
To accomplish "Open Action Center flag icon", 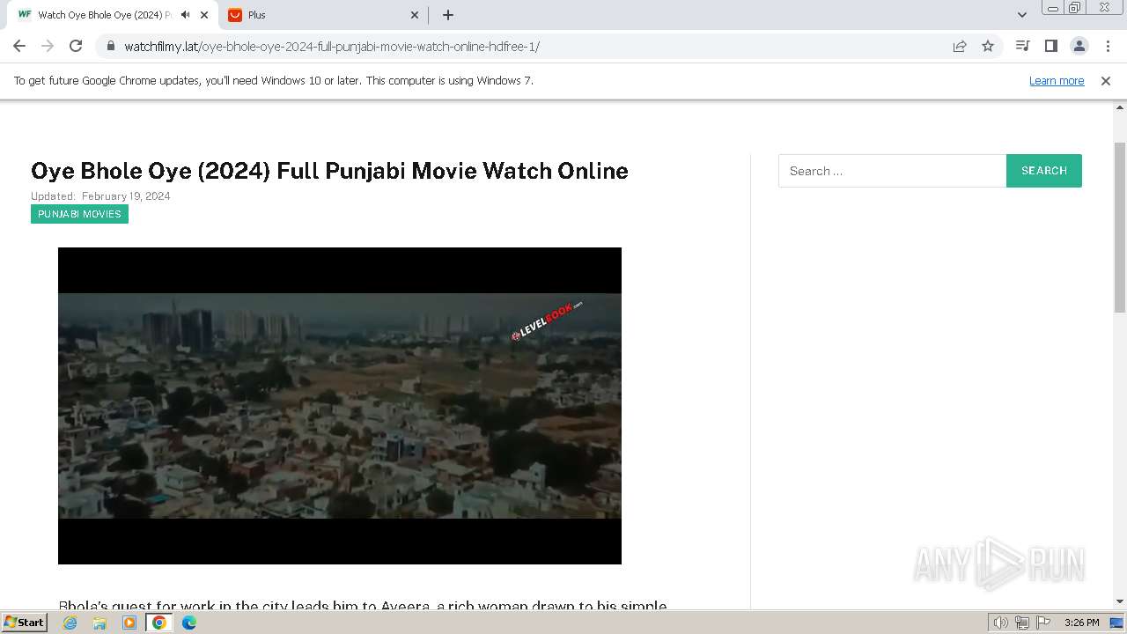I will [1043, 623].
